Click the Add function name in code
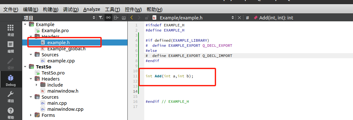Viewport: 353px width, 120px height. click(x=158, y=76)
